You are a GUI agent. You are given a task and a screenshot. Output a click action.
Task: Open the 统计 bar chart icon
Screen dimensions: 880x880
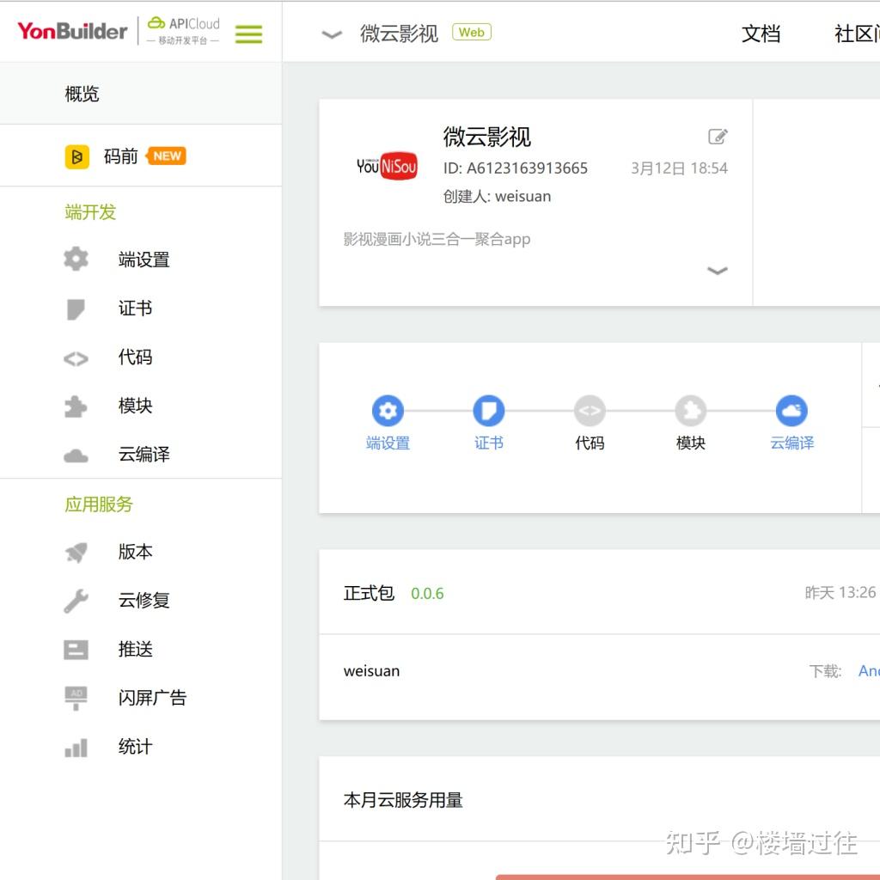[x=76, y=747]
